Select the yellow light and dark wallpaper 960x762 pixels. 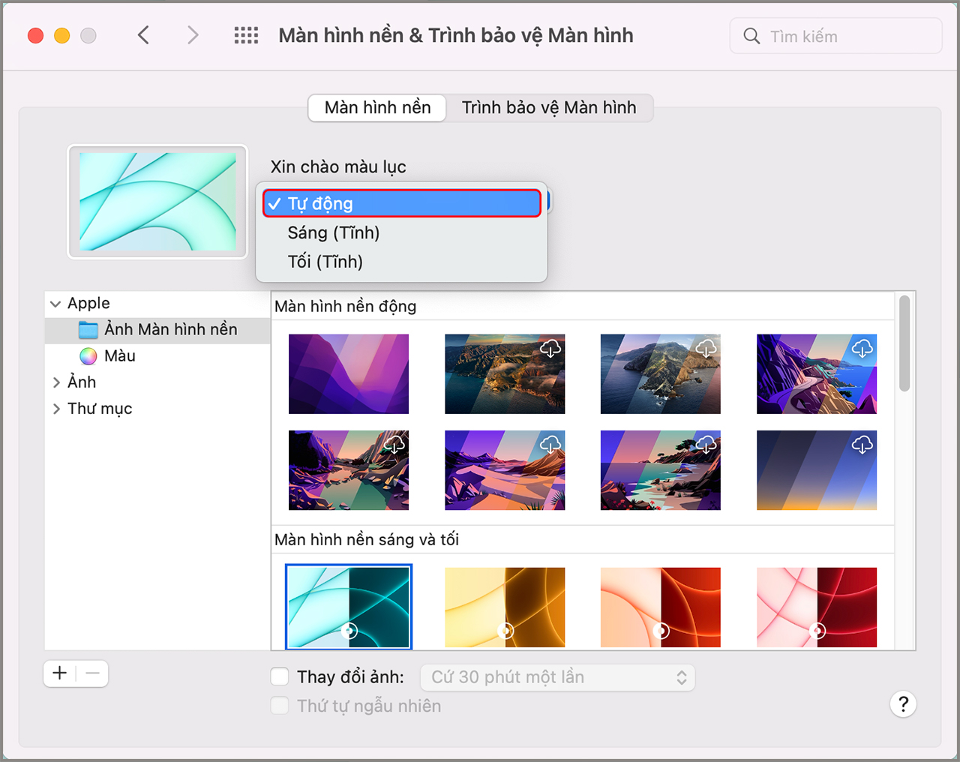[505, 607]
